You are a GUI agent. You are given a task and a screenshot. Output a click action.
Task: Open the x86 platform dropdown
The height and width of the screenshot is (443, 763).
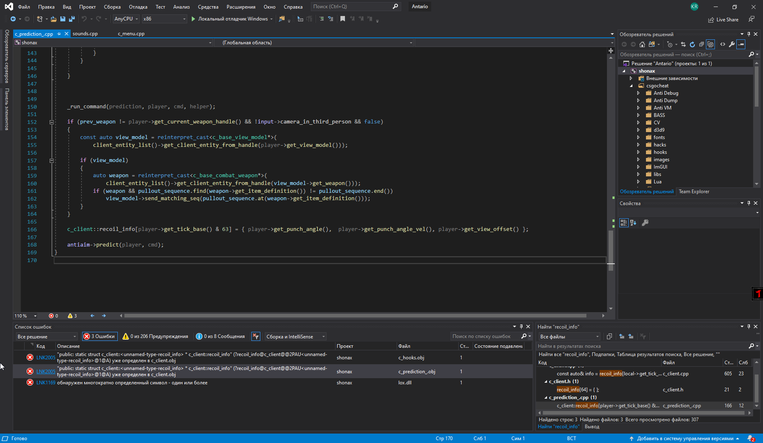[164, 19]
